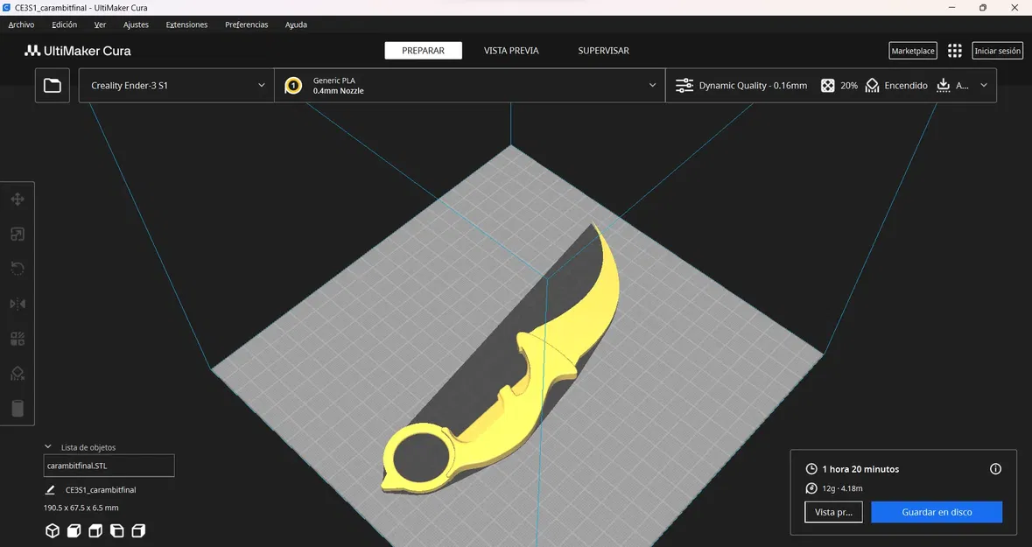This screenshot has width=1032, height=547.
Task: Click the UltiMaker apps grid icon
Action: click(x=954, y=50)
